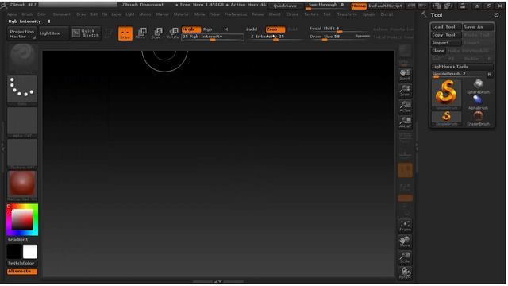
Task: Click the SwitchColor button
Action: [x=22, y=263]
